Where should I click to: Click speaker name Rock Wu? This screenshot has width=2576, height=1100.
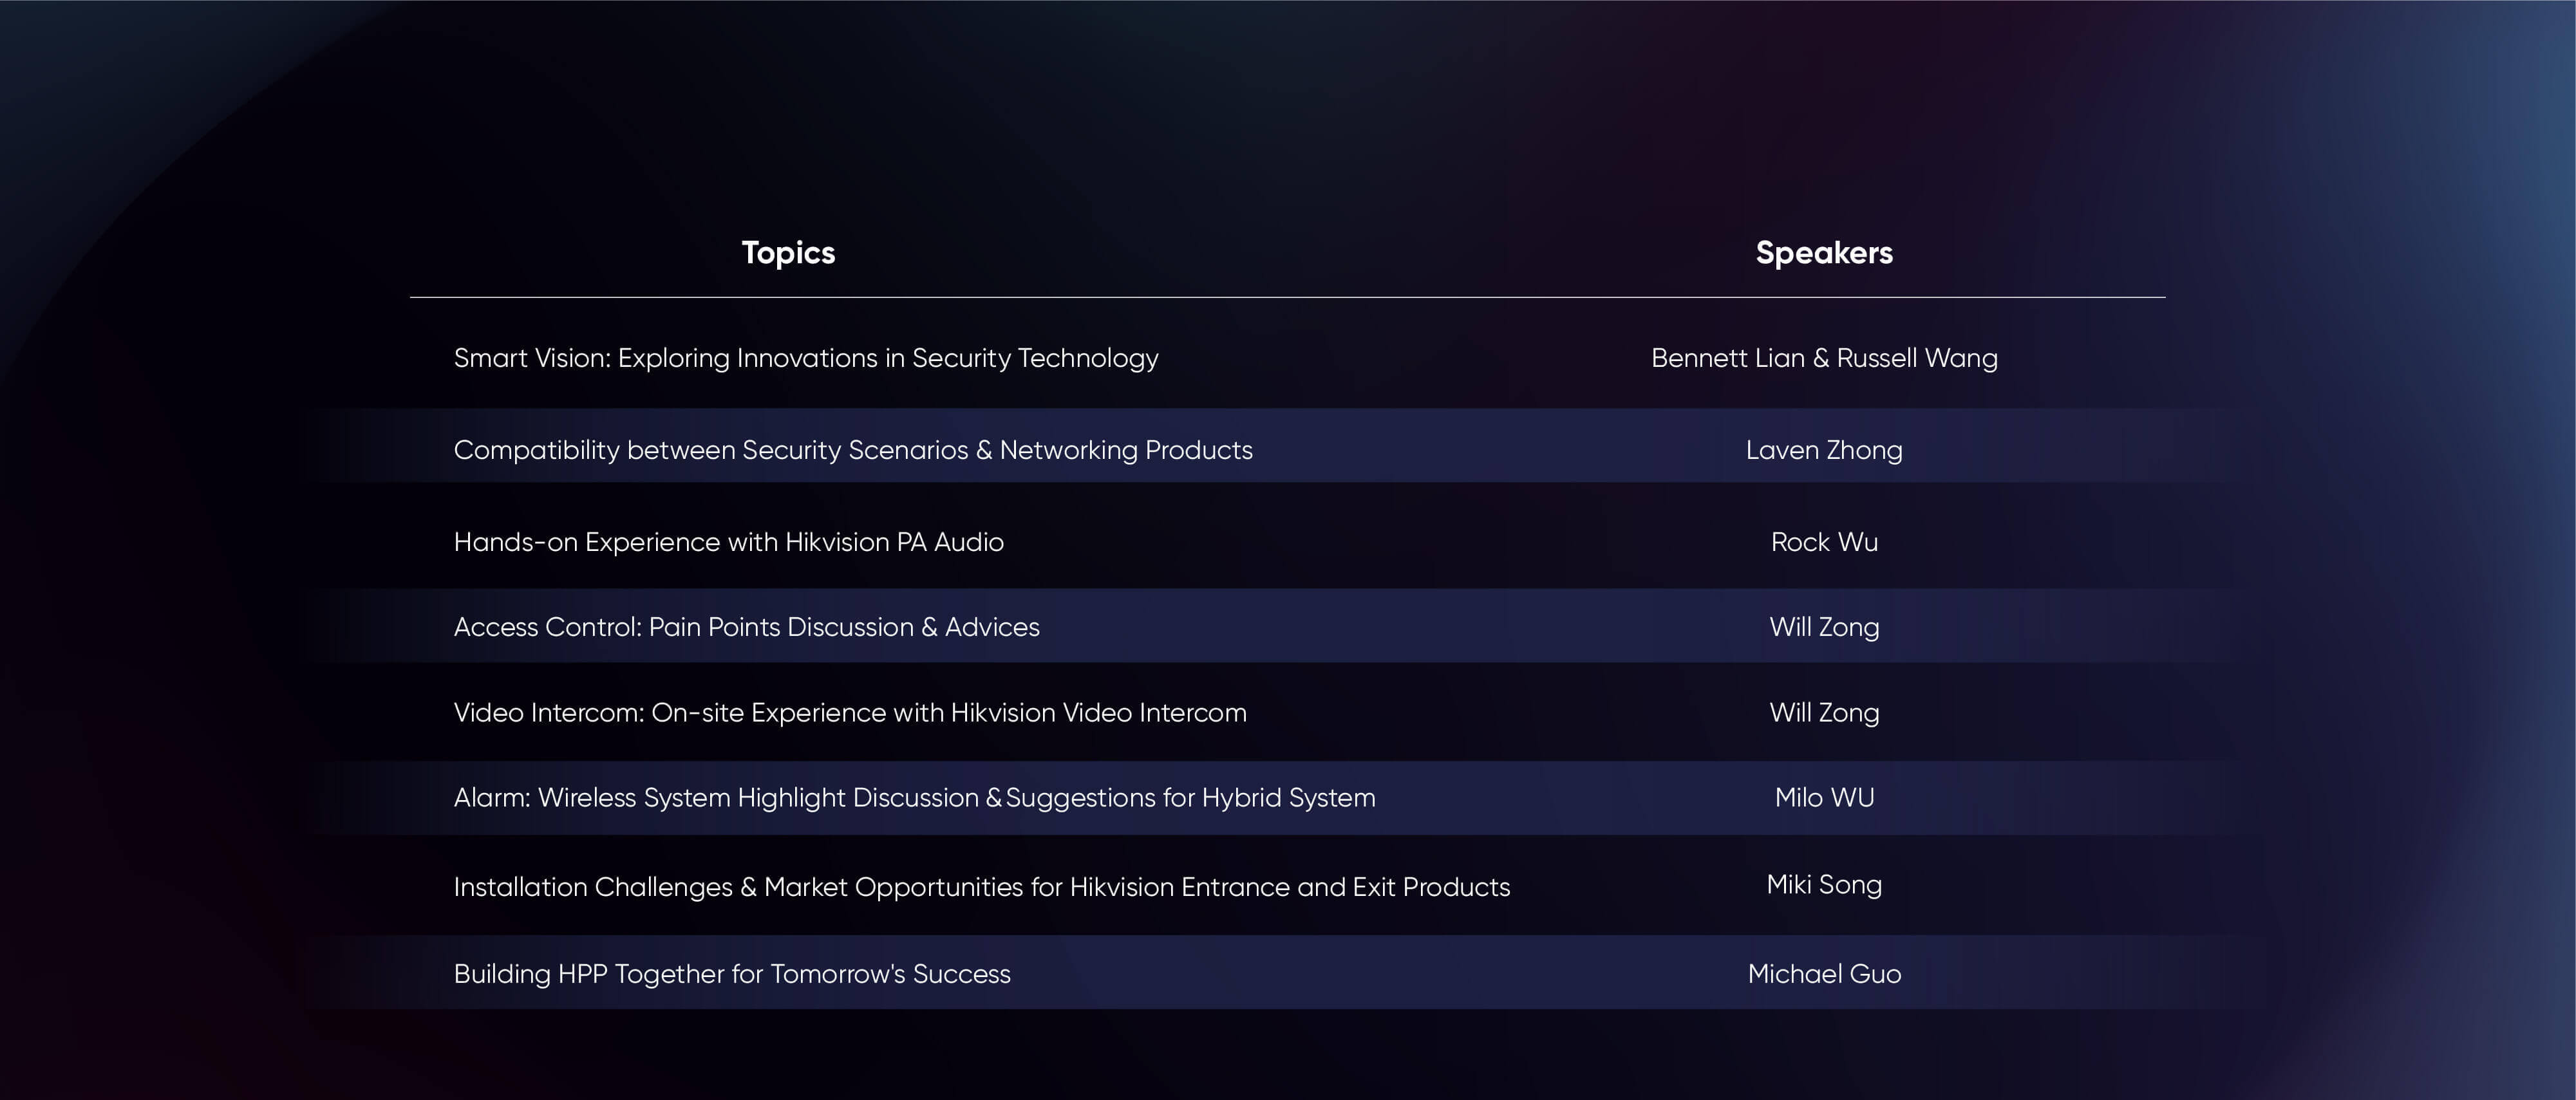click(x=1823, y=542)
